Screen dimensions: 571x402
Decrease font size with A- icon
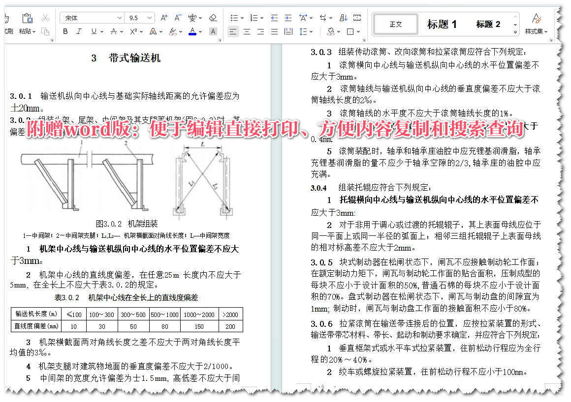(177, 18)
